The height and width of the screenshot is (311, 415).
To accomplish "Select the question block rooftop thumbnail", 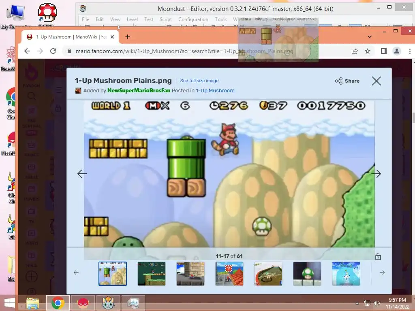I will pyautogui.click(x=229, y=274).
